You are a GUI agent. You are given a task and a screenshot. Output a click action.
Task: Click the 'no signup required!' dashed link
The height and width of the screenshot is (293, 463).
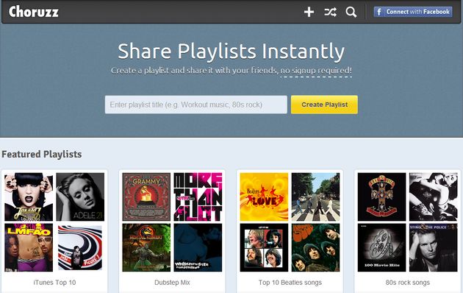click(316, 71)
